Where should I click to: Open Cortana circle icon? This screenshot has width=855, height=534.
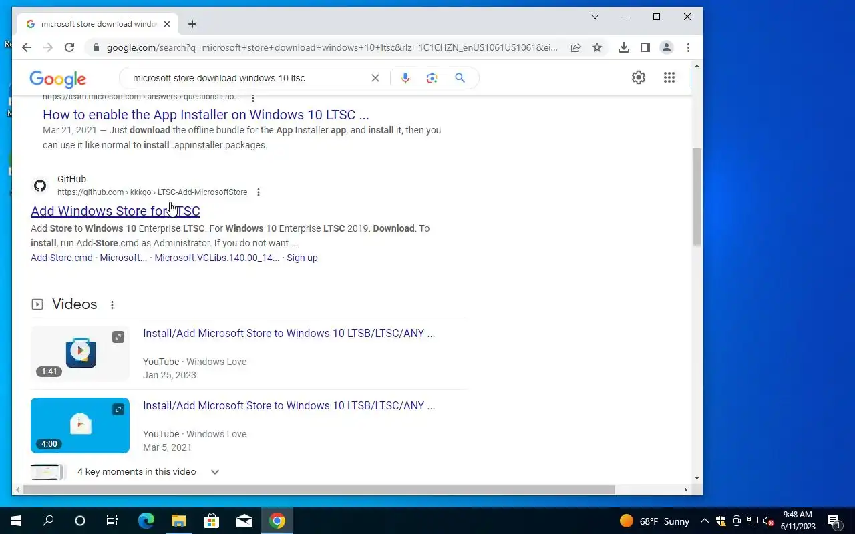(80, 521)
